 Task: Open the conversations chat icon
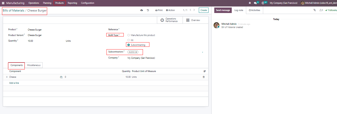tap(255, 3)
